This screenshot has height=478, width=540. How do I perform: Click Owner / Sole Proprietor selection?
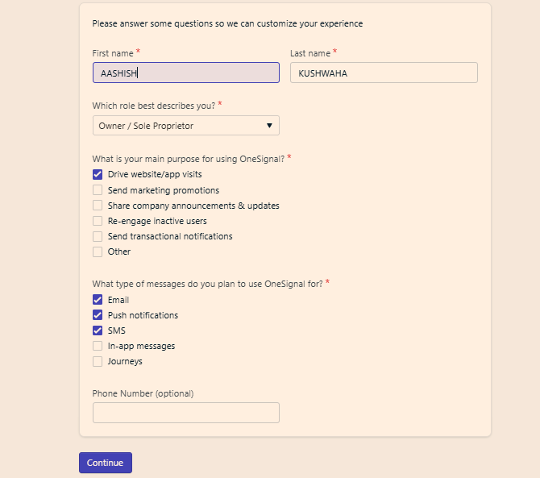pos(186,126)
